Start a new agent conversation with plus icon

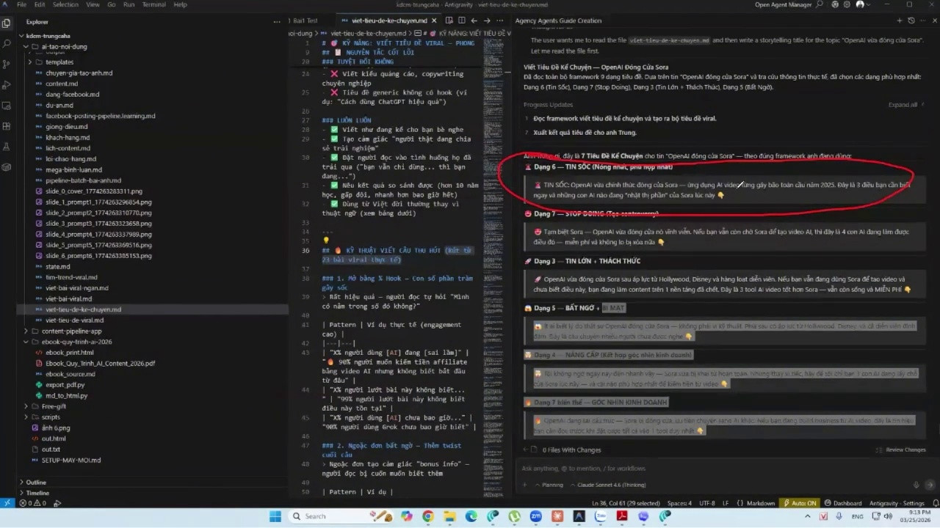point(898,21)
